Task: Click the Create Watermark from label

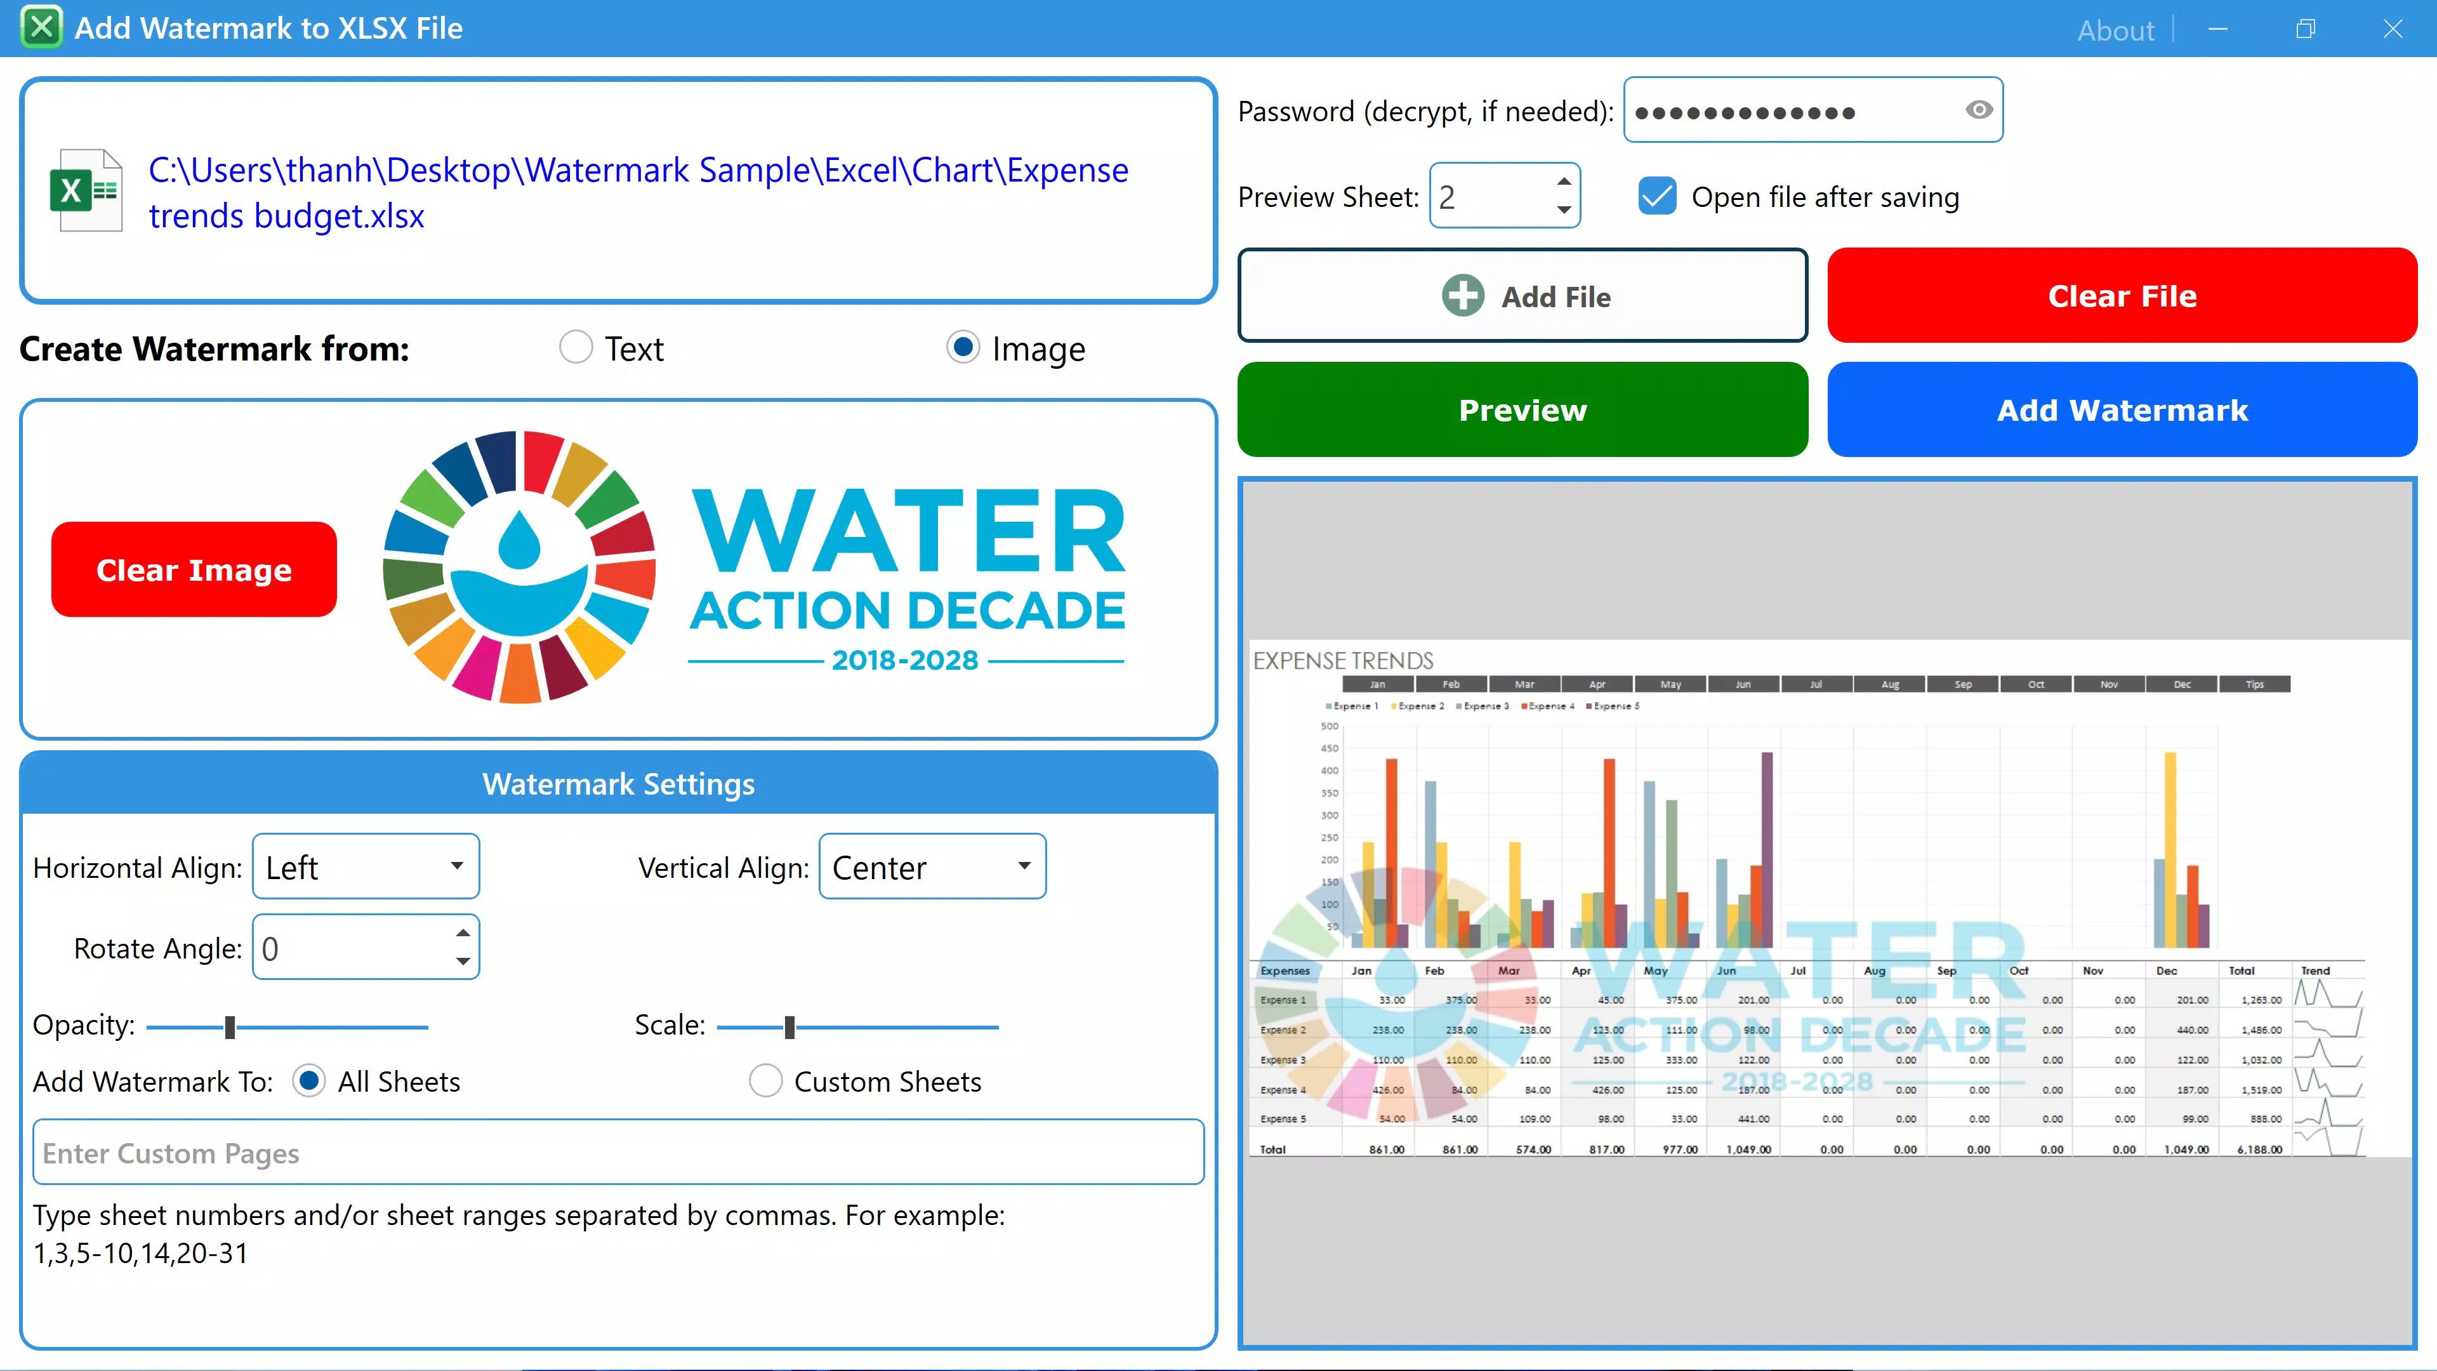Action: [x=215, y=348]
